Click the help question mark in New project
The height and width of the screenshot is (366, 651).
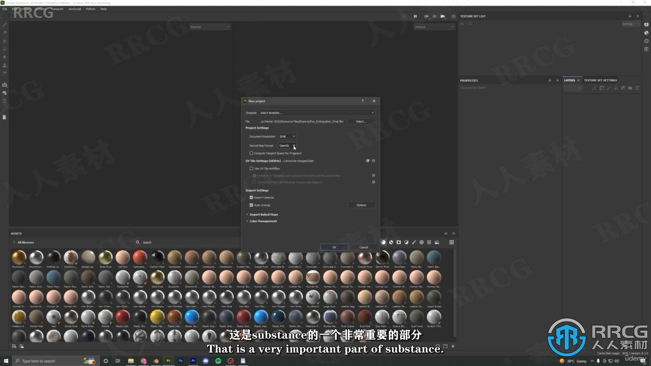(x=363, y=101)
